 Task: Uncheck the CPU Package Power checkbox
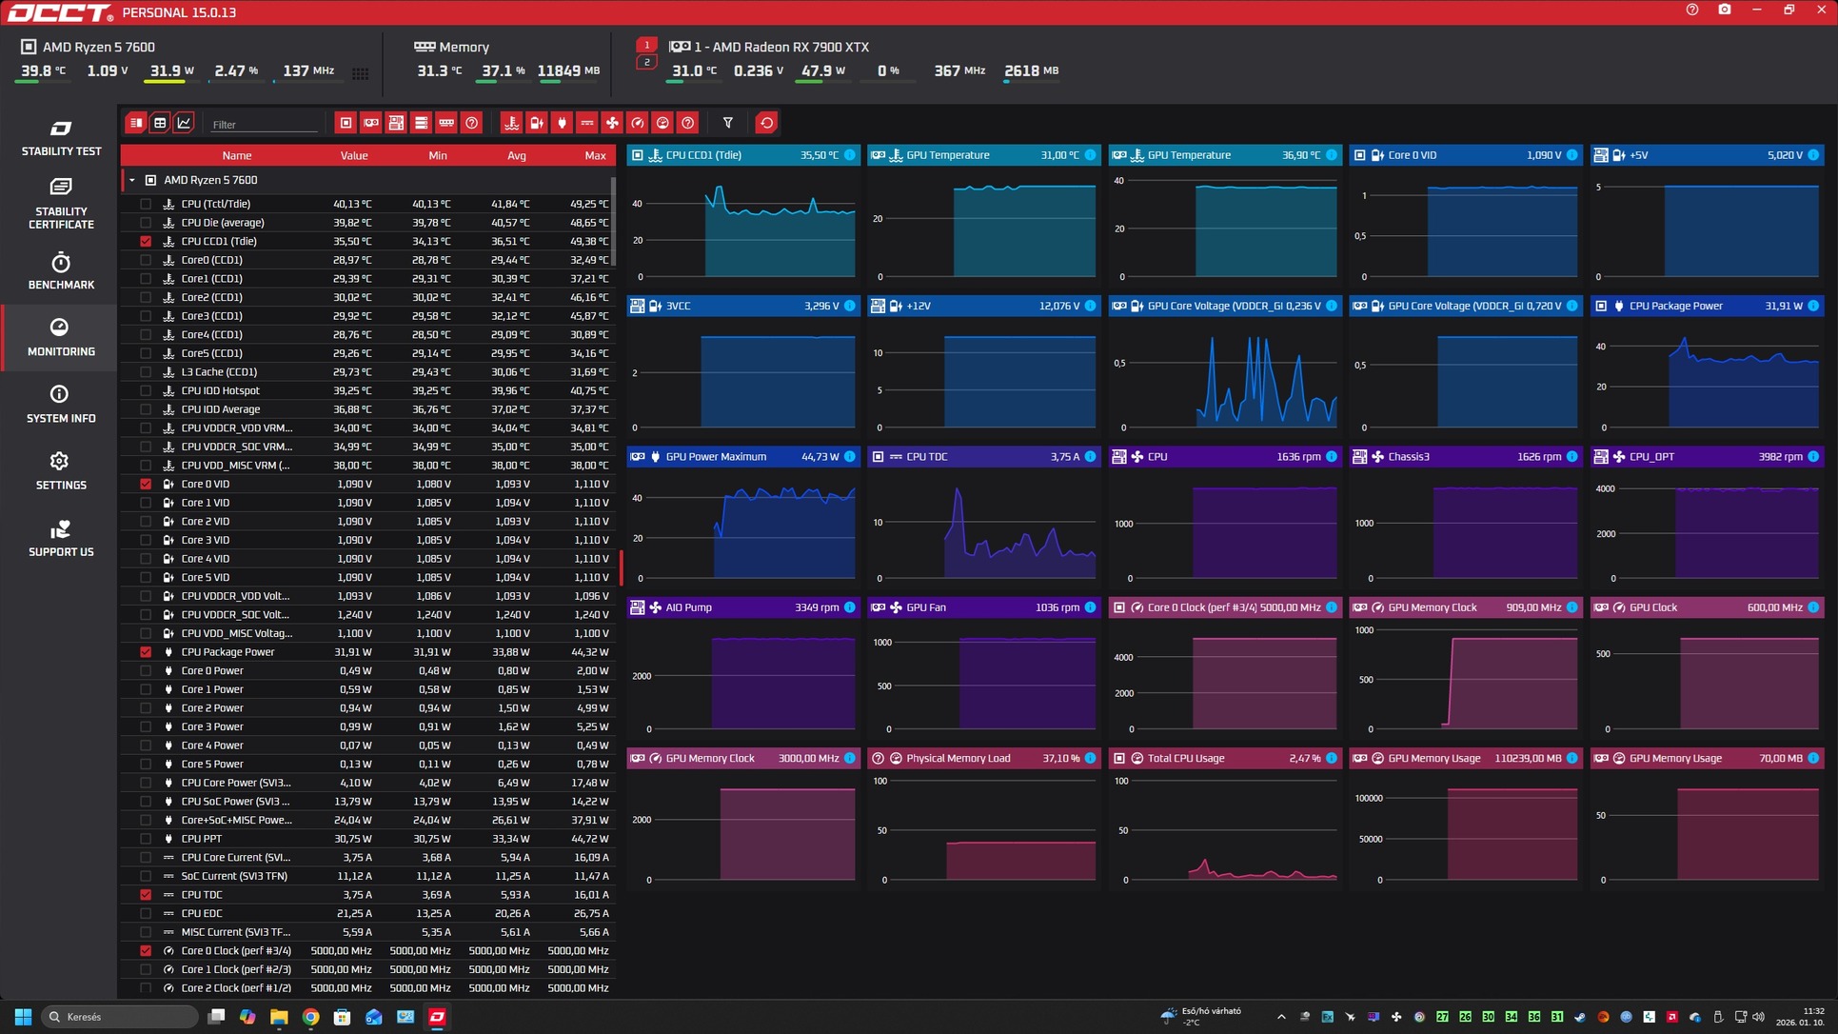coord(146,652)
